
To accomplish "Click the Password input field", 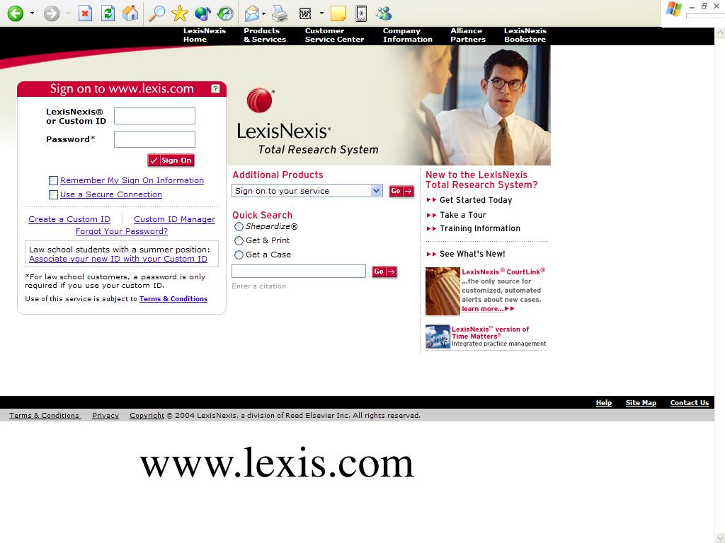I will [154, 139].
